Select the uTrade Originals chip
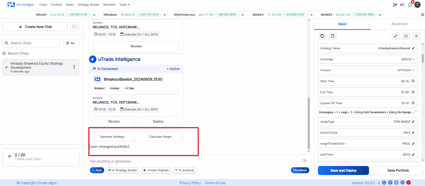This screenshot has width=425, height=186. point(156,170)
